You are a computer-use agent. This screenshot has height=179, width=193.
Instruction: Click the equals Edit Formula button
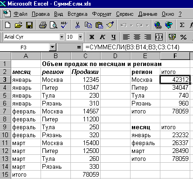[79, 47]
